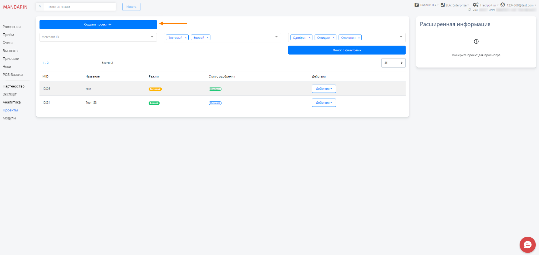Remove the Тестовый filter tag
Screen dimensions: 539x255
click(x=186, y=38)
